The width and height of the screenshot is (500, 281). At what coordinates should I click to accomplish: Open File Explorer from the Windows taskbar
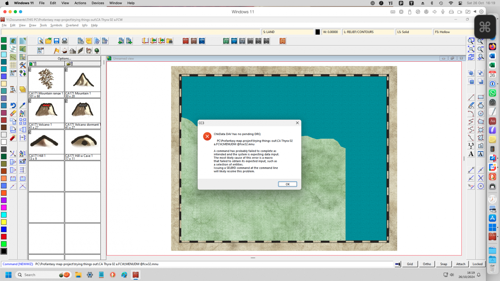pyautogui.click(x=78, y=275)
